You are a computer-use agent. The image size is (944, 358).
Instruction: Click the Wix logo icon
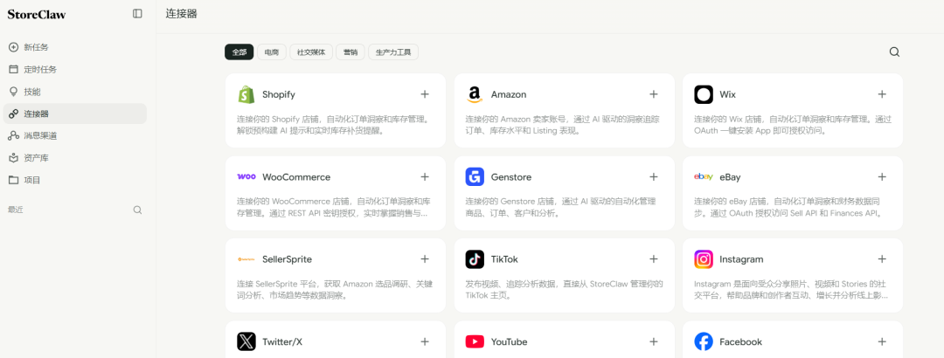coord(703,94)
